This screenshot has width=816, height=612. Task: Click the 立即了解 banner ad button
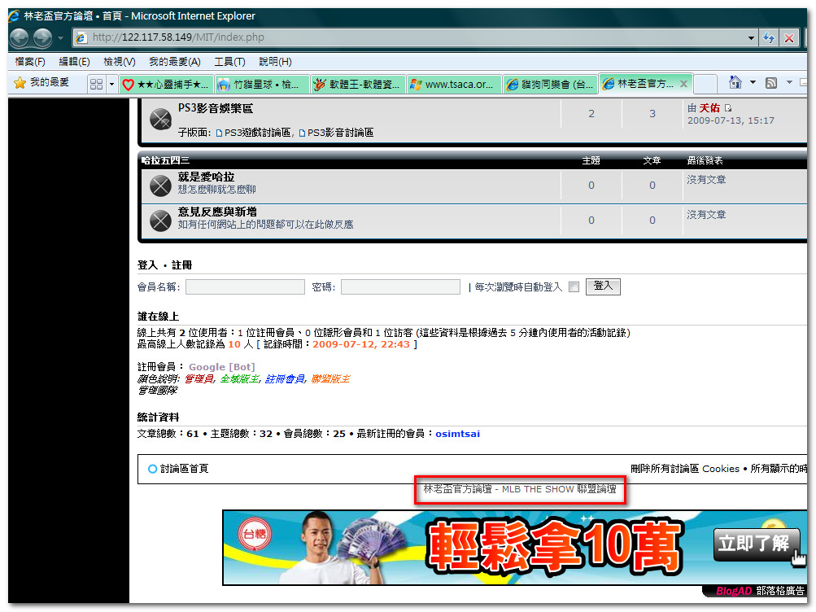click(753, 544)
